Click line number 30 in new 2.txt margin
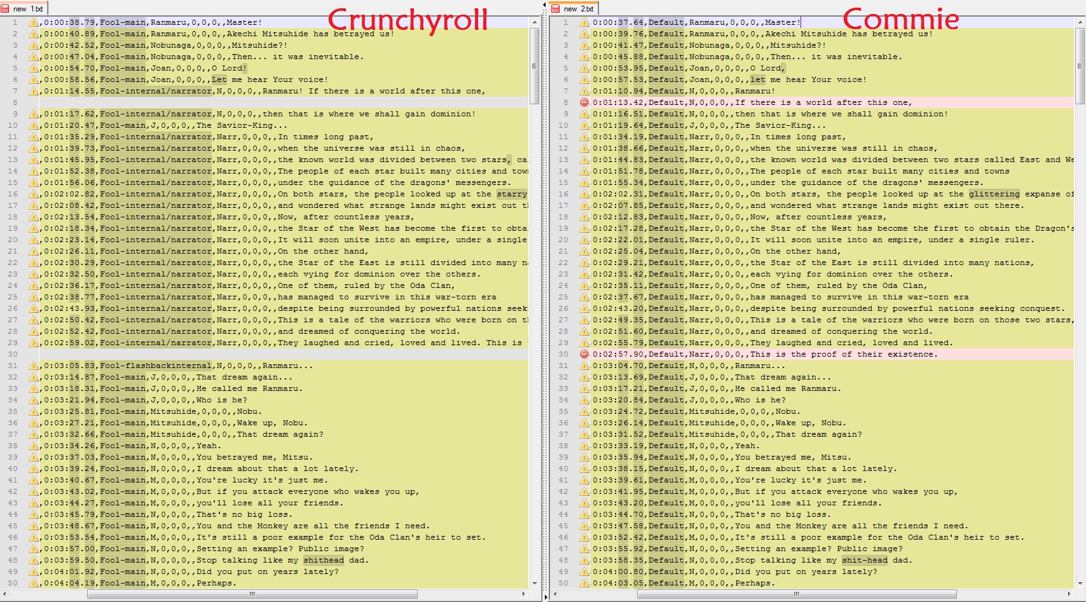The width and height of the screenshot is (1086, 602). coord(563,354)
